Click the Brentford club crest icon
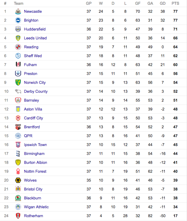This screenshot has width=187, height=221. [x=18, y=127]
